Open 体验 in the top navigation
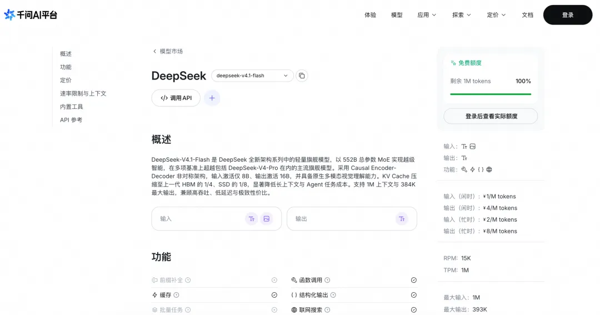This screenshot has height=315, width=600. click(x=371, y=15)
